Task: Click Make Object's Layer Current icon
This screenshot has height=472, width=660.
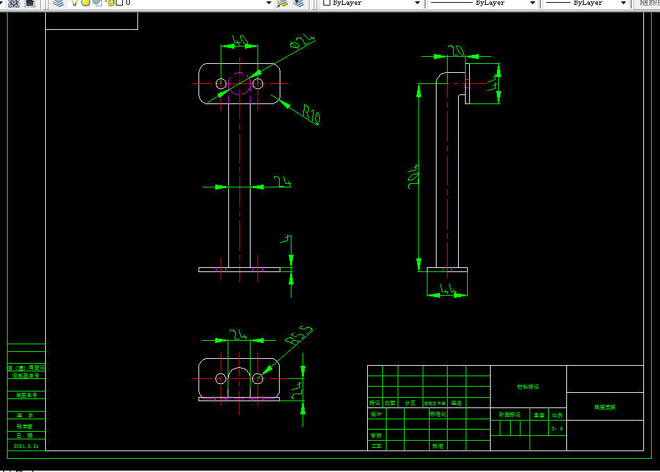Action: [282, 3]
